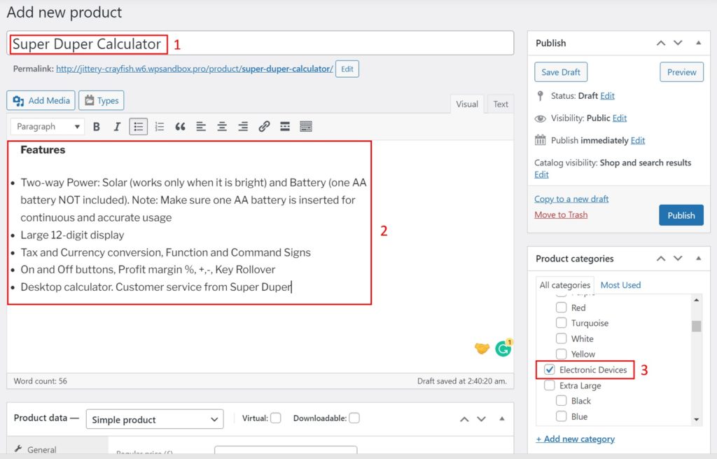Switch to the Text editor tab

point(500,104)
